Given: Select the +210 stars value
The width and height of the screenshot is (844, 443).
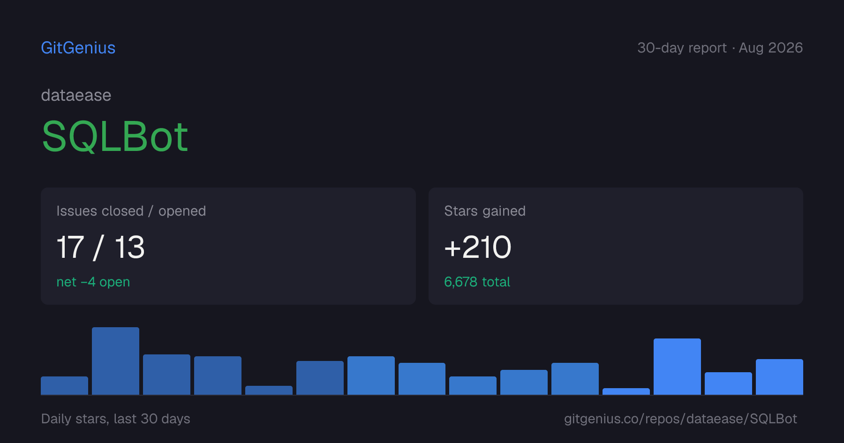Looking at the screenshot, I should 477,247.
